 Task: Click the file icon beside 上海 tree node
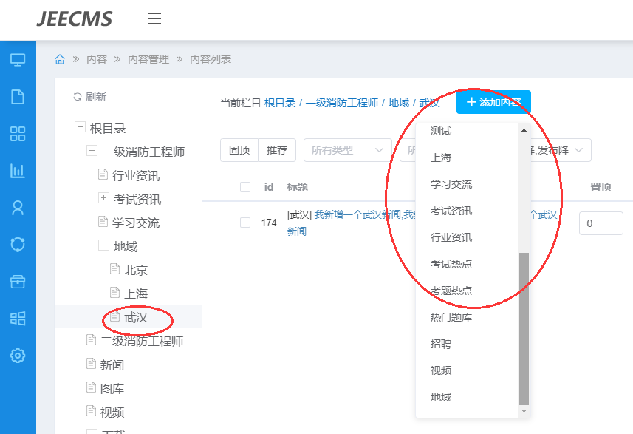pos(115,292)
